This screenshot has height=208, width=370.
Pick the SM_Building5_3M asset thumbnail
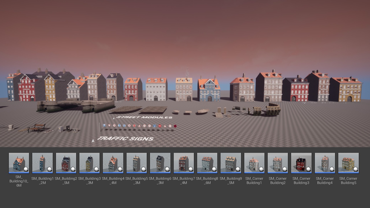pos(136,163)
